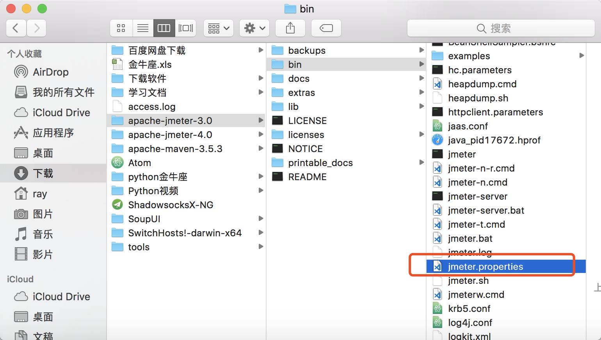This screenshot has width=601, height=340.
Task: Select the docs folder
Action: pyautogui.click(x=346, y=78)
